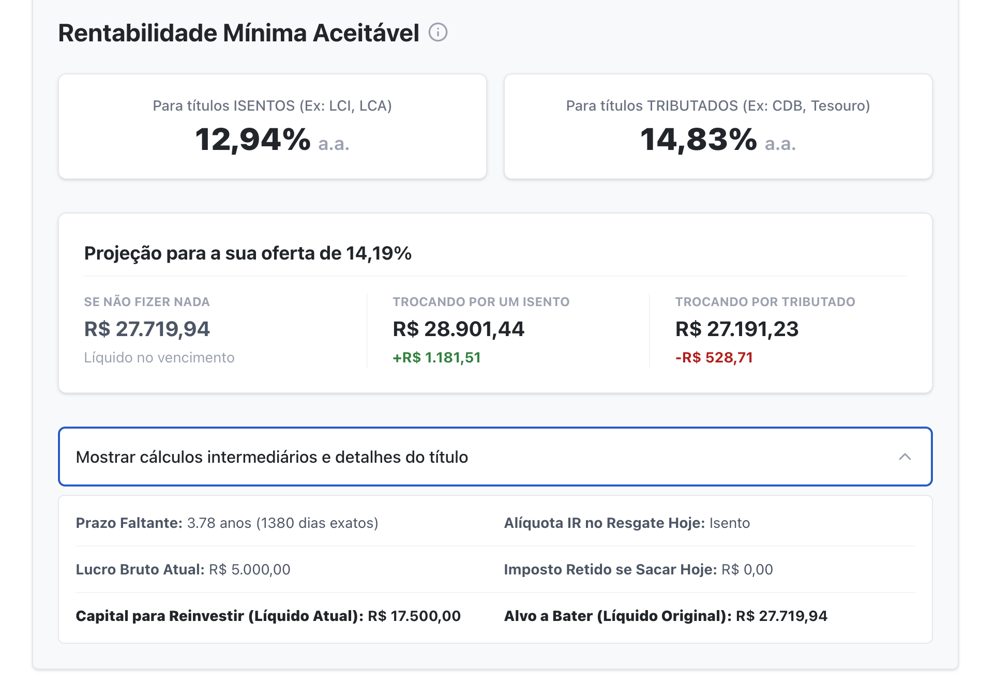Click the 'Lucro Bruto Atual' detail row
The height and width of the screenshot is (698, 995).
click(183, 569)
